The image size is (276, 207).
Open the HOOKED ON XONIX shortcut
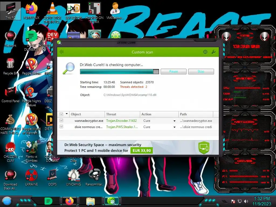94,13
